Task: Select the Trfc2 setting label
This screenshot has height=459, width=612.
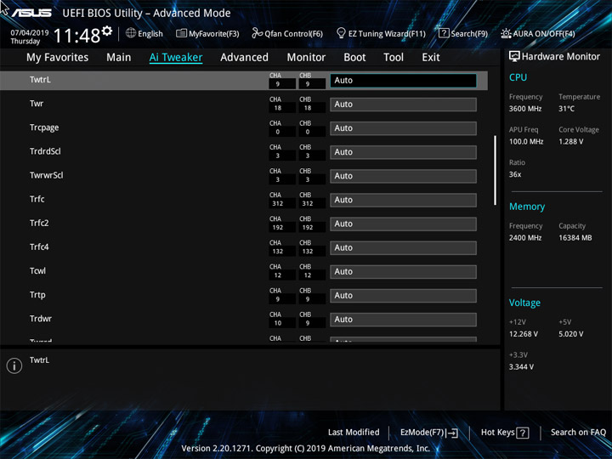Action: (x=39, y=223)
